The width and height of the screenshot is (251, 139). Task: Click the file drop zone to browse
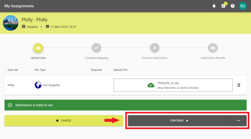coord(173,85)
